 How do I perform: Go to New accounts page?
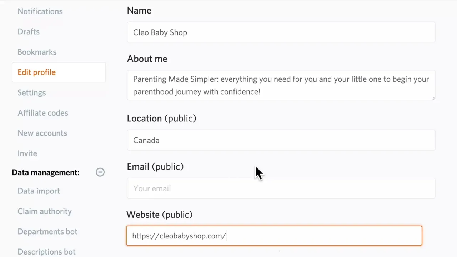(42, 133)
